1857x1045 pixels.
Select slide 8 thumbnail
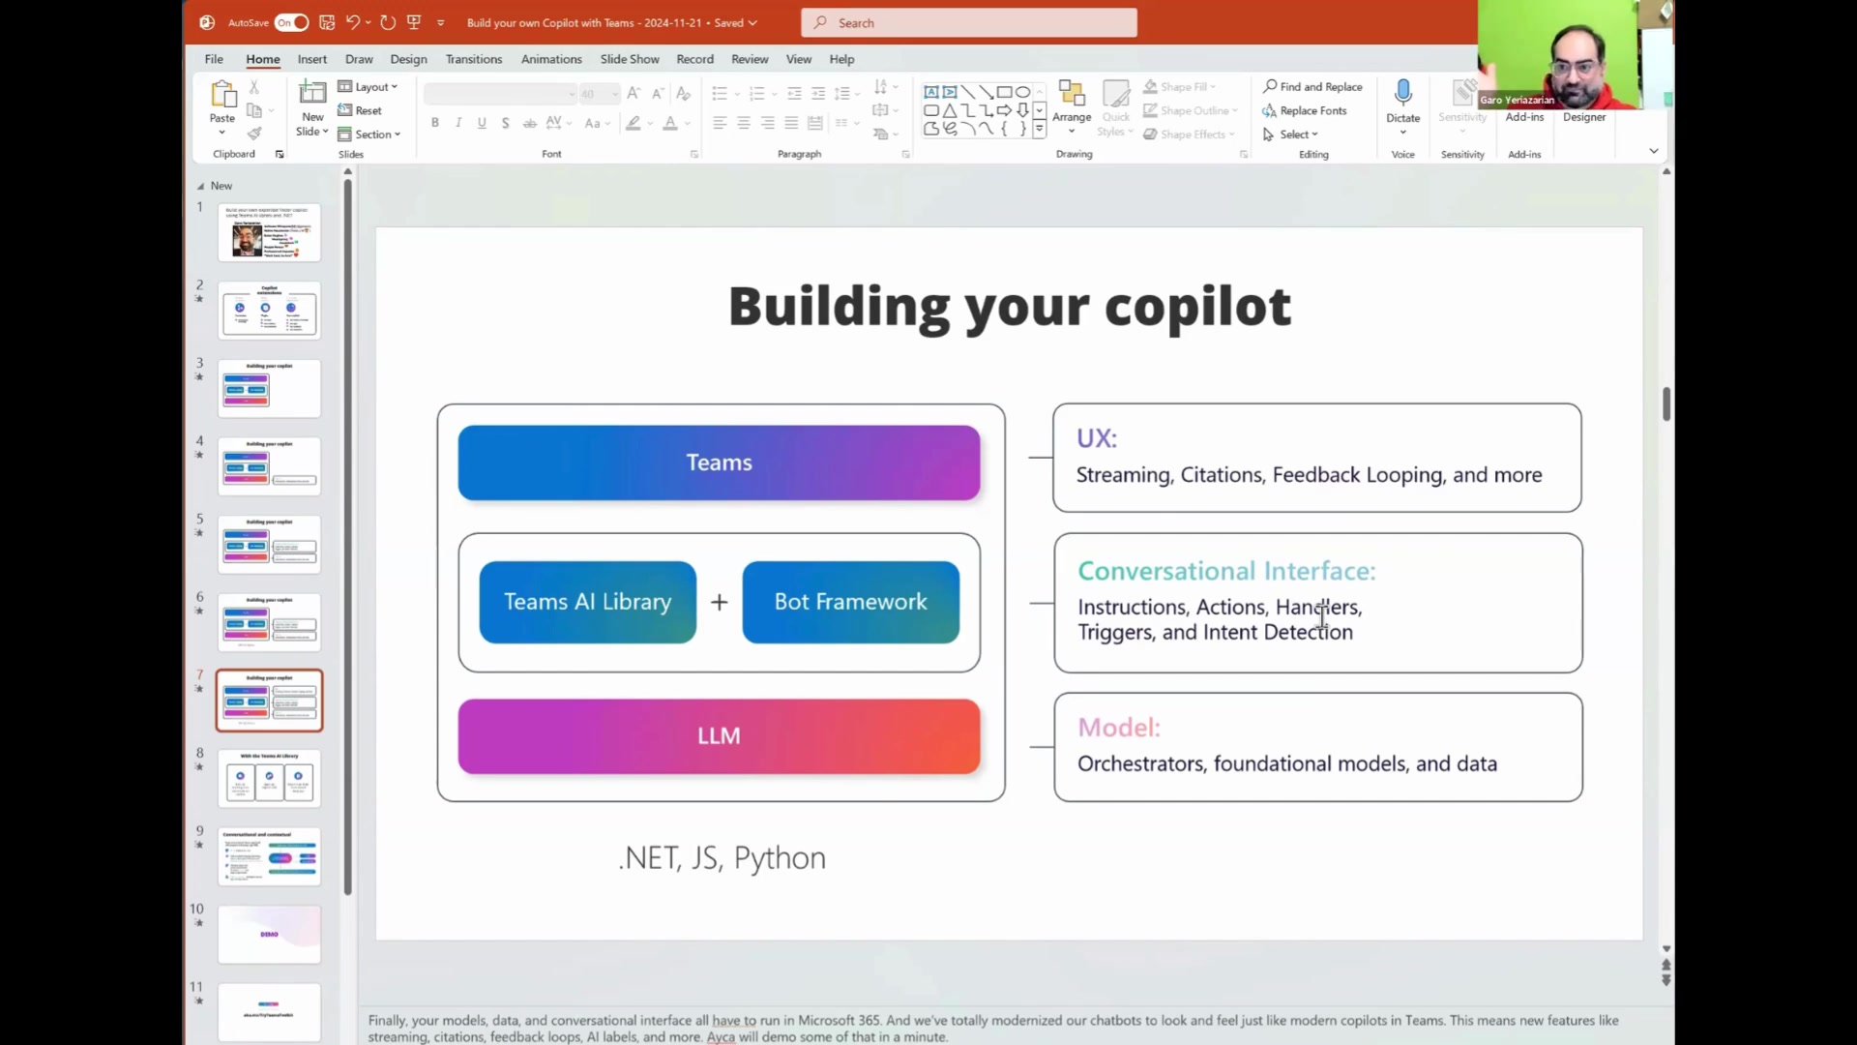(x=269, y=778)
